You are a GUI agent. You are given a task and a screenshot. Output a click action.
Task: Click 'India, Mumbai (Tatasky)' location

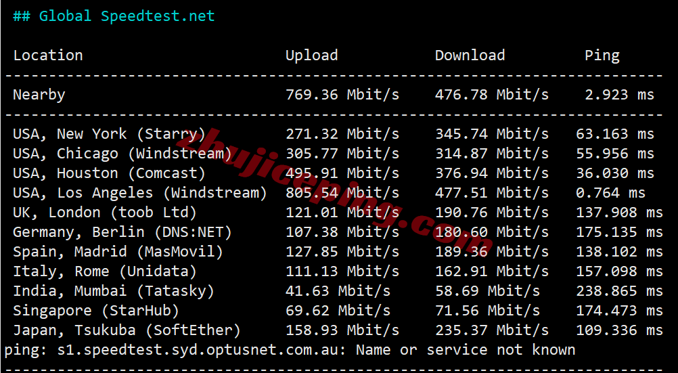click(114, 291)
